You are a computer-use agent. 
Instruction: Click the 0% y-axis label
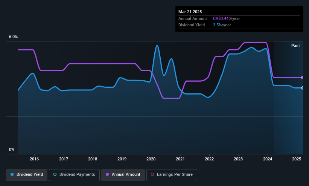pyautogui.click(x=12, y=149)
